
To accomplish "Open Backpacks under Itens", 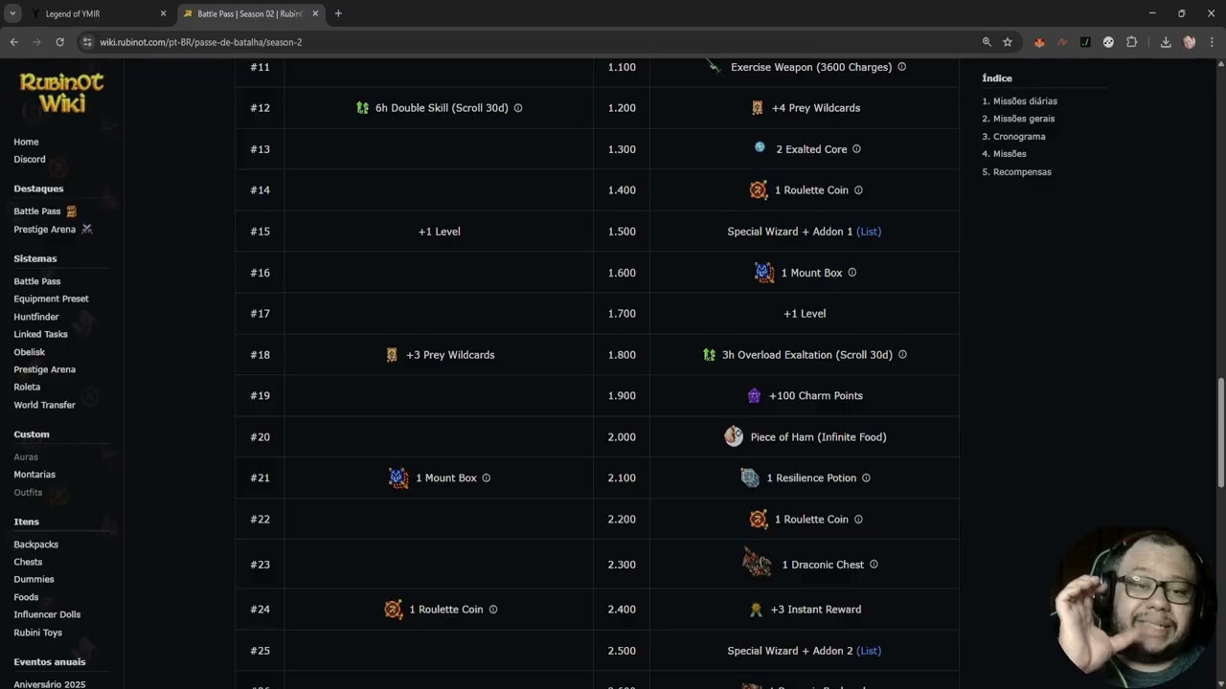I will tap(35, 545).
